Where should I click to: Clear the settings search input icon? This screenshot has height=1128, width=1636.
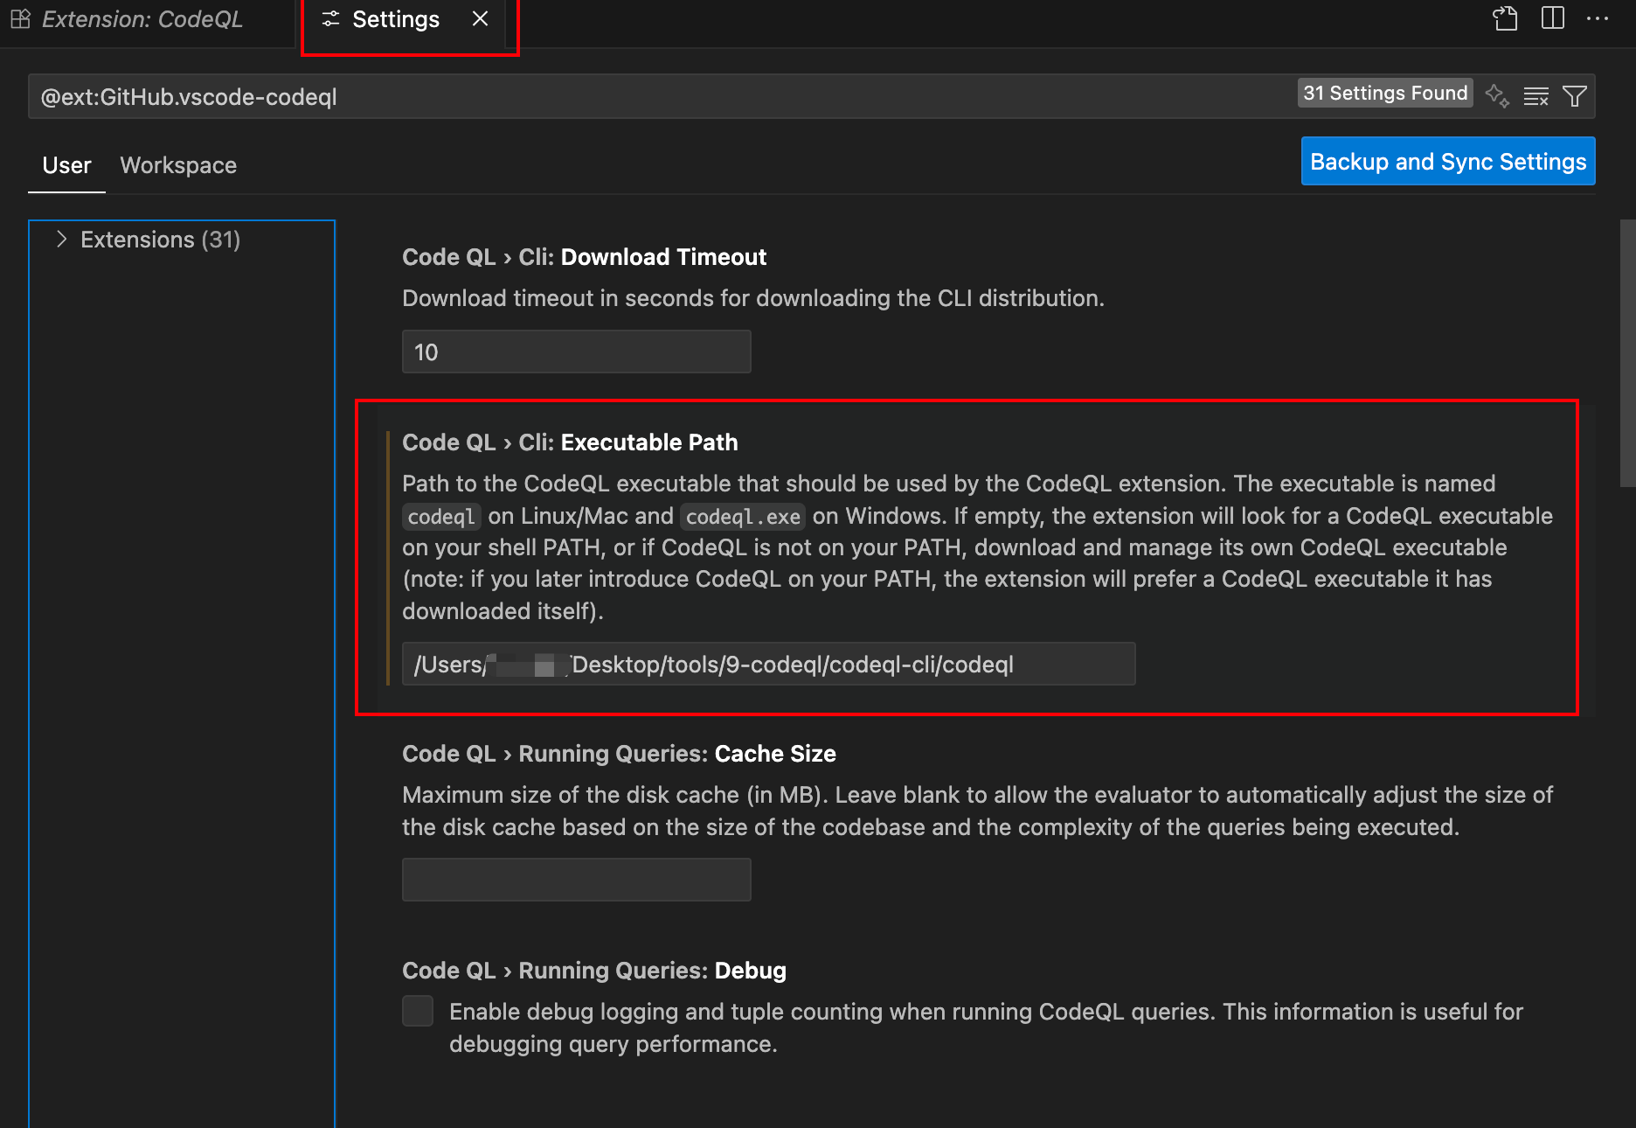tap(1535, 96)
